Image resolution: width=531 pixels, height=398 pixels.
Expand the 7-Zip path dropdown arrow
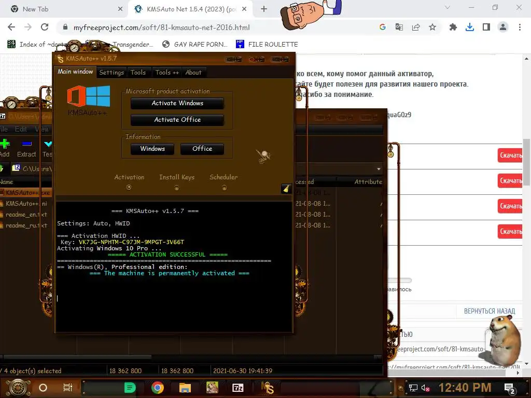pyautogui.click(x=379, y=169)
